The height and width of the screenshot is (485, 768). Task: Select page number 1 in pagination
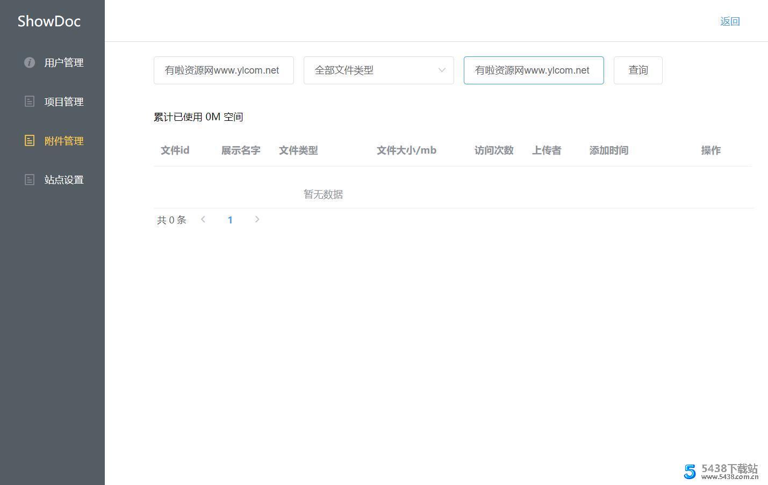(230, 220)
